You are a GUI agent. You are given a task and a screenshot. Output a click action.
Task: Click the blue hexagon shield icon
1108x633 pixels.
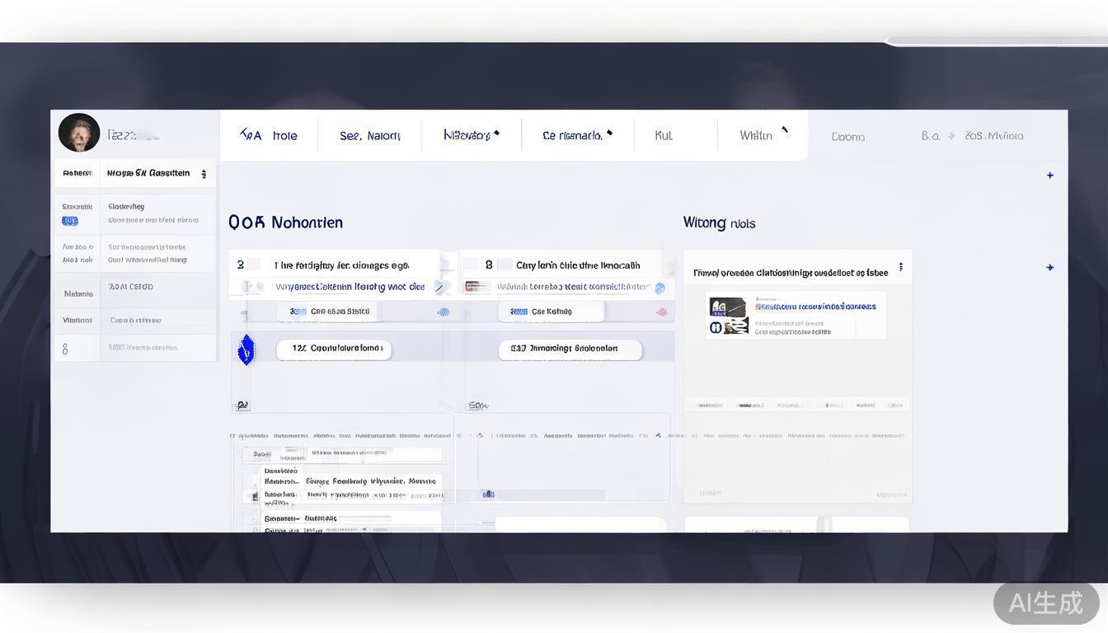click(246, 349)
